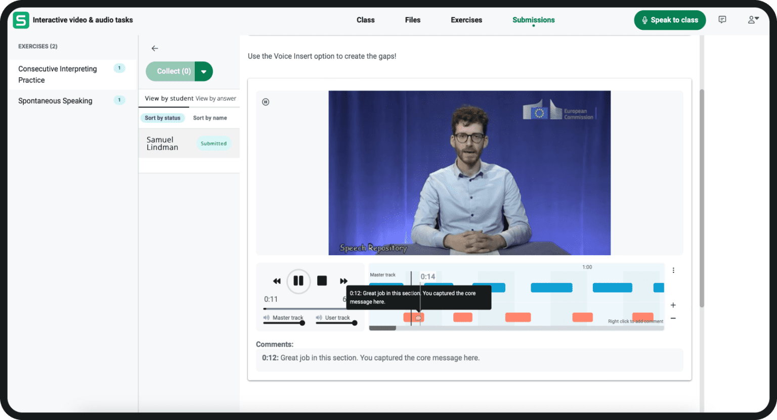The width and height of the screenshot is (777, 420).
Task: Toggle Sort by status
Action: point(162,118)
